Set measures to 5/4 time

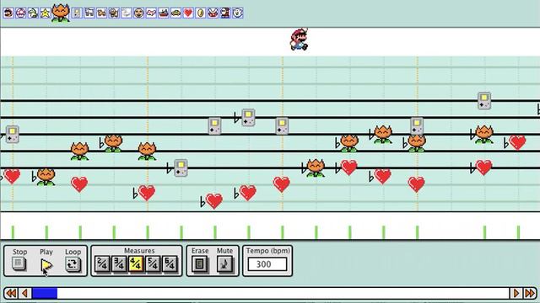(153, 264)
